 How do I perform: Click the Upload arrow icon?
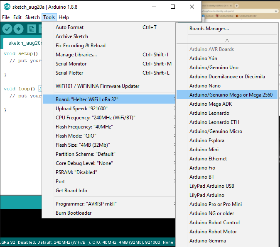click(19, 29)
